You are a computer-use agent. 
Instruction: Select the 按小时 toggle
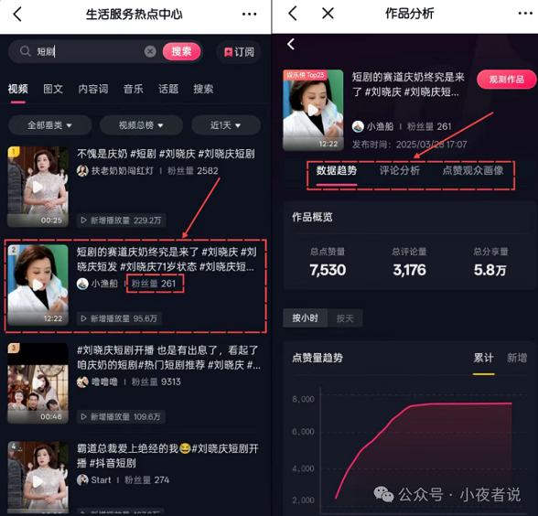coord(305,318)
